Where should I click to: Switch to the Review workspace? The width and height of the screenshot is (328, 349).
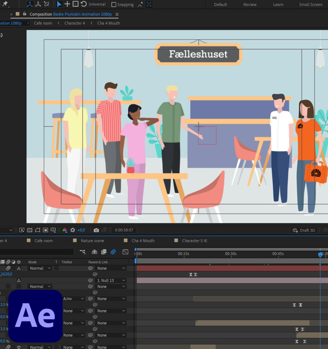(x=250, y=4)
